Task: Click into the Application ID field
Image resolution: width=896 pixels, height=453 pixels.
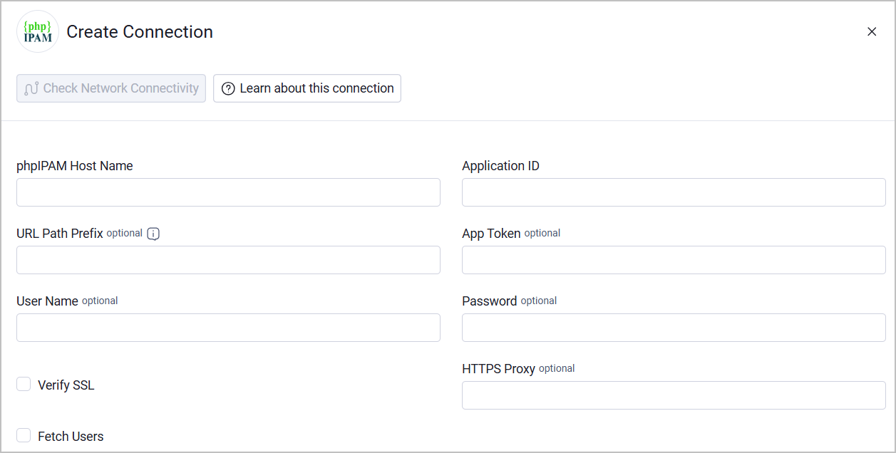Action: (674, 192)
